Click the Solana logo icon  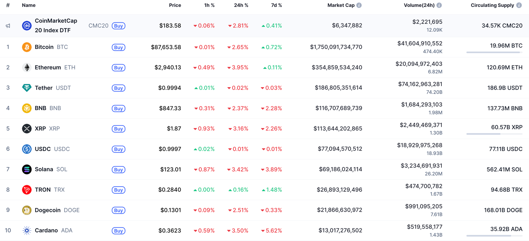(27, 169)
